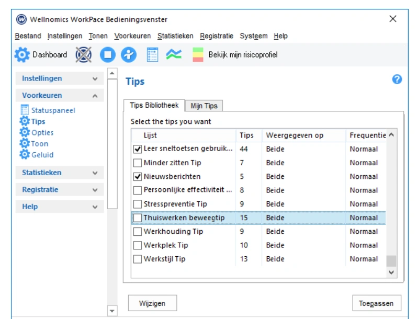The width and height of the screenshot is (417, 319).
Task: Tick the Werkstijl Tip checkbox
Action: 138,259
